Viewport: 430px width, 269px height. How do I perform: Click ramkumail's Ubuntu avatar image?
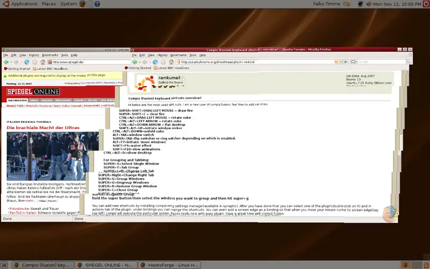[146, 83]
